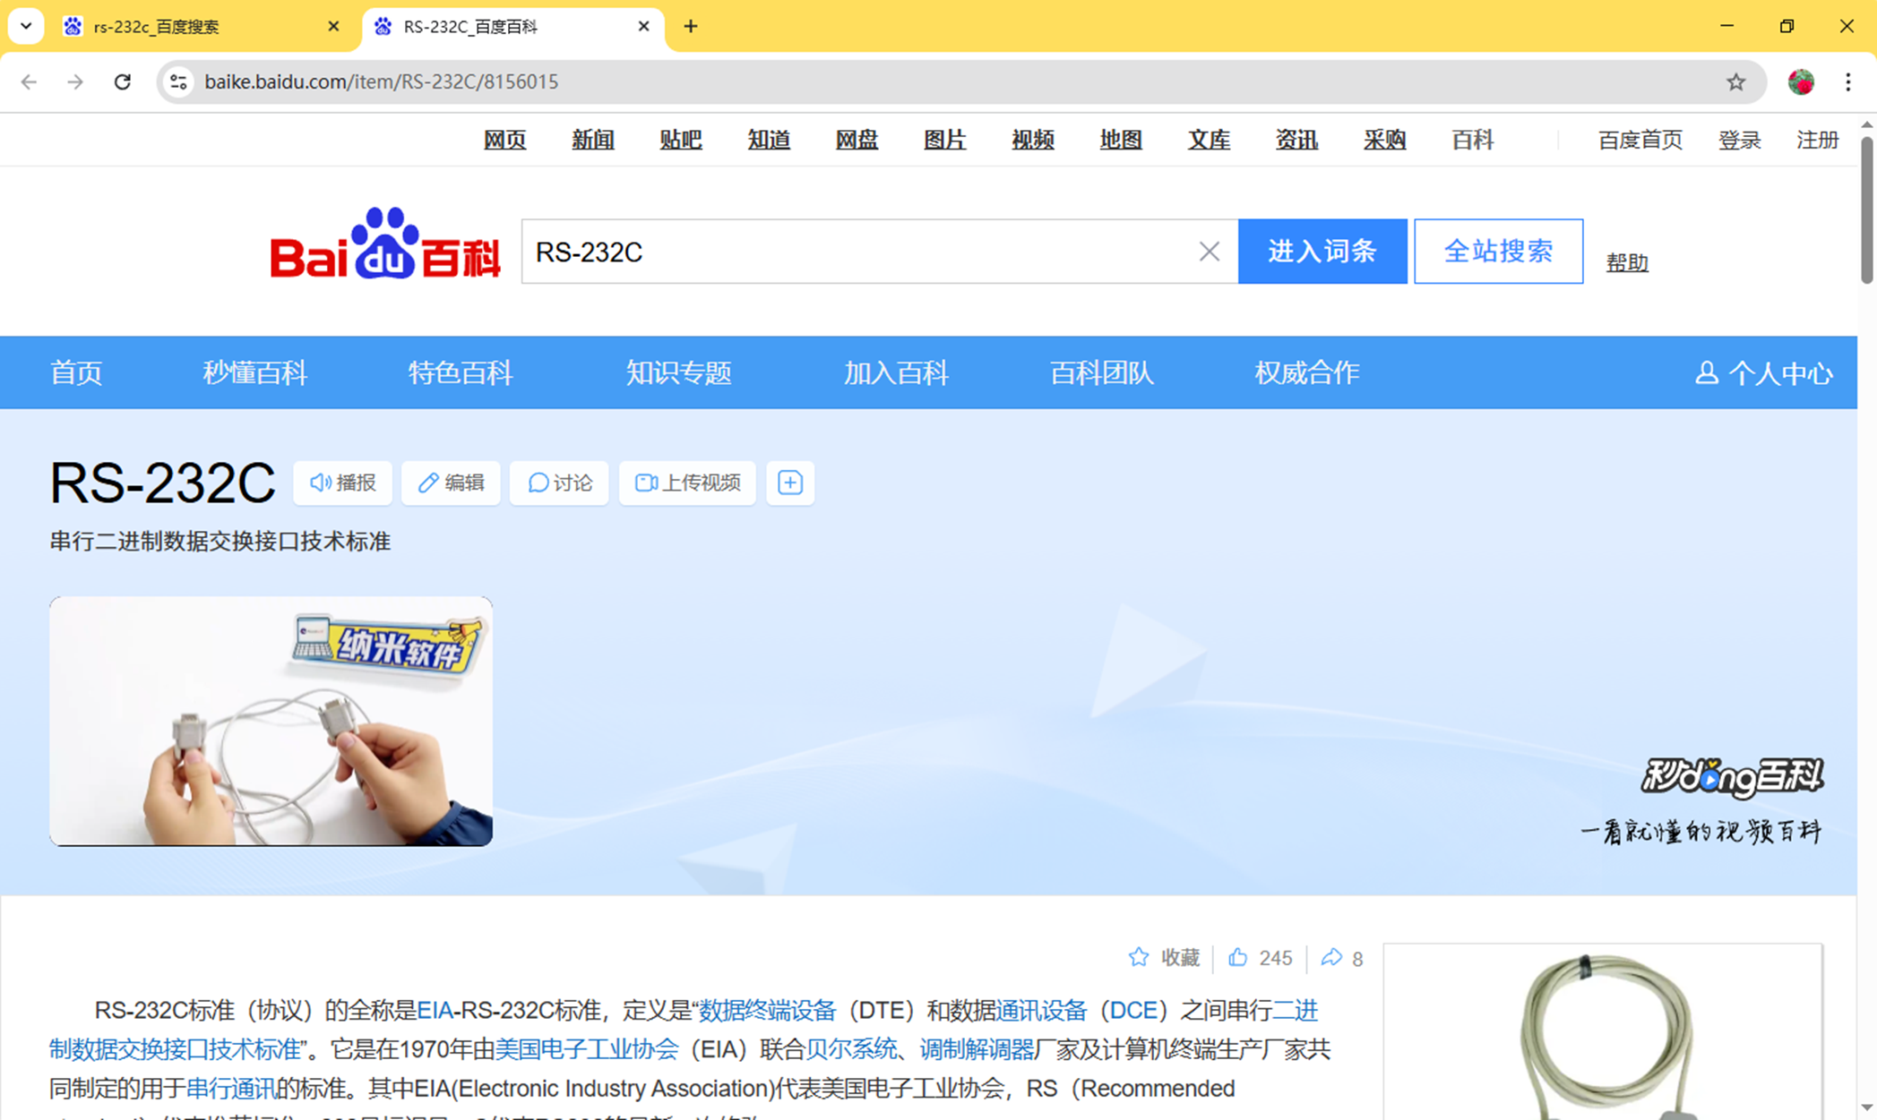Click the 编辑 pencil edit button
Screen dimensions: 1877x1120
pyautogui.click(x=451, y=483)
